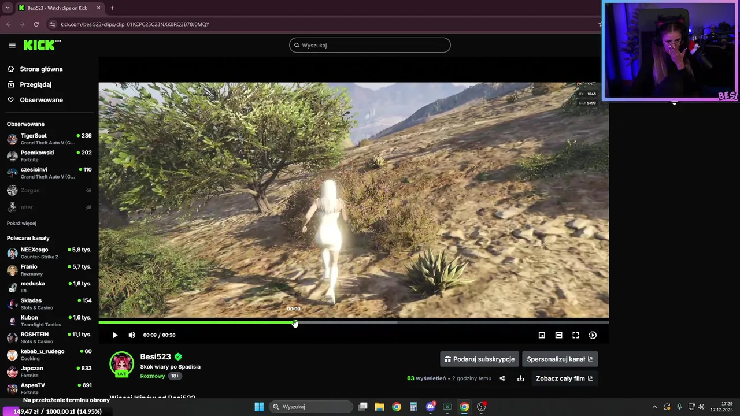
Task: Open playback speed settings
Action: click(593, 335)
